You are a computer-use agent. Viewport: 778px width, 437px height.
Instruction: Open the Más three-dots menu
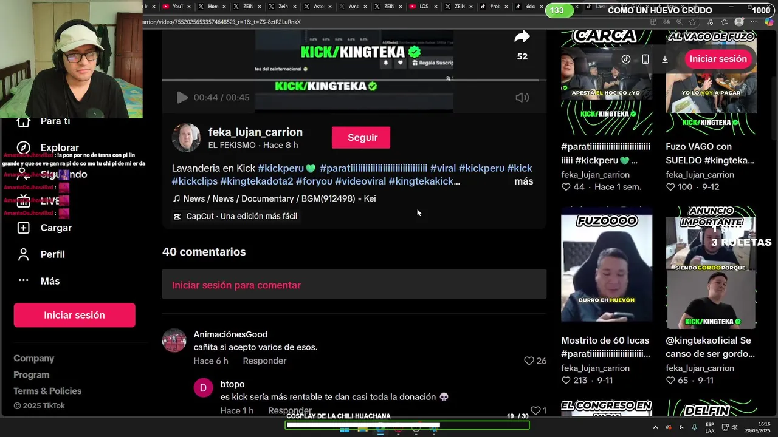pos(23,280)
